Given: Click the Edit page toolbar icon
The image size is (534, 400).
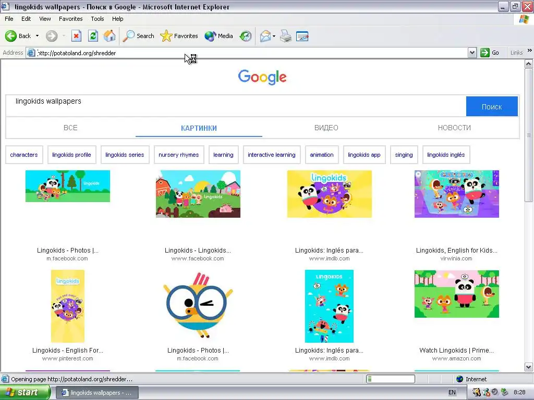Looking at the screenshot, I should click(x=302, y=36).
